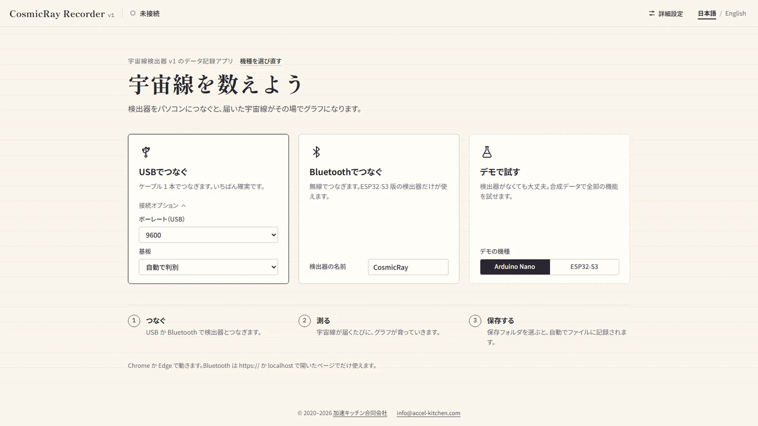Screen dimensions: 758x426
Task: Collapse the 接続オプション section
Action: tap(163, 205)
